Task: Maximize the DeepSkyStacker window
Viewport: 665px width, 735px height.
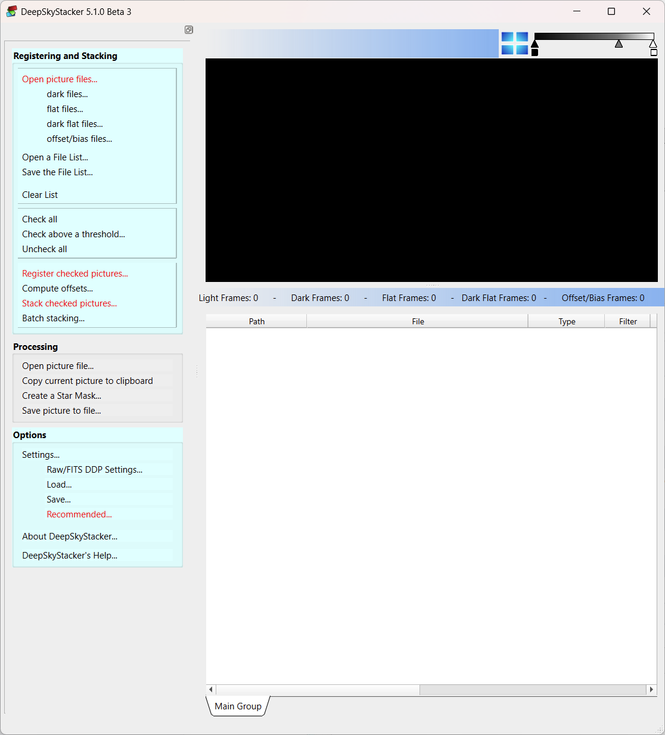Action: click(x=611, y=11)
